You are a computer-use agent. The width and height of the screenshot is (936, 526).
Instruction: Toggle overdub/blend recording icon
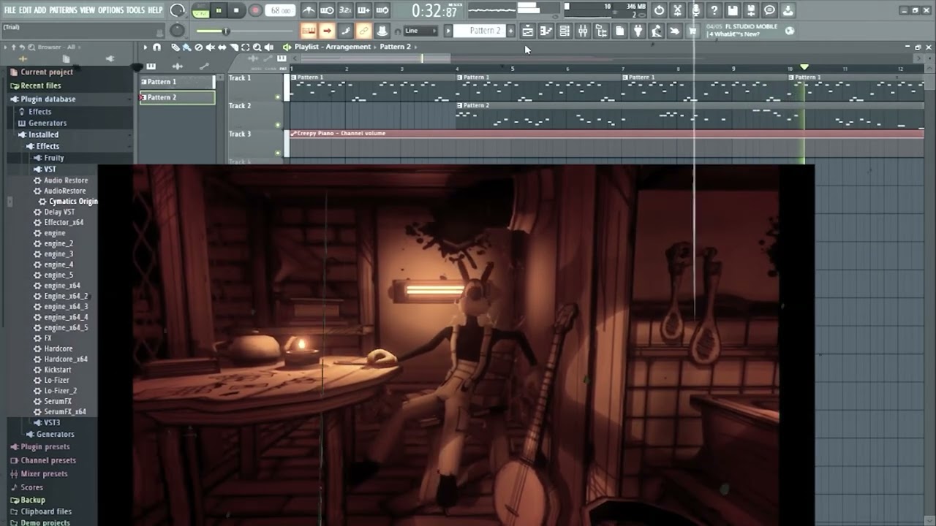click(363, 10)
